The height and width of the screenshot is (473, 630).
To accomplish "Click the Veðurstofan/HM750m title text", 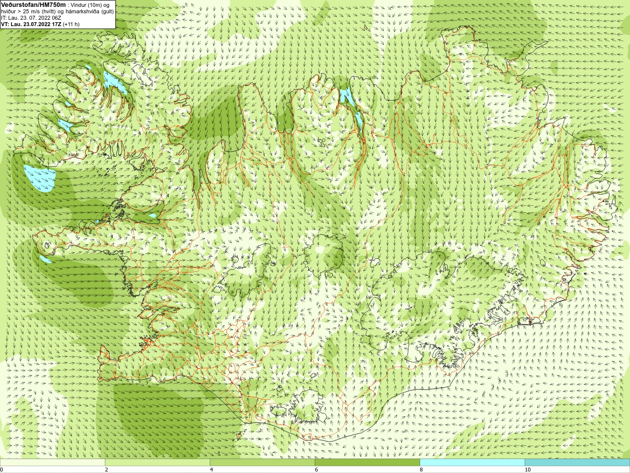I will [x=33, y=4].
